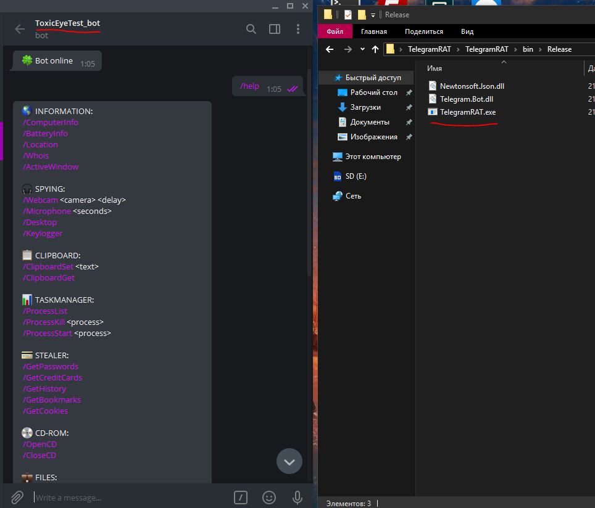Viewport: 595px width, 508px height.
Task: Click the /help command in sent message
Action: point(249,86)
